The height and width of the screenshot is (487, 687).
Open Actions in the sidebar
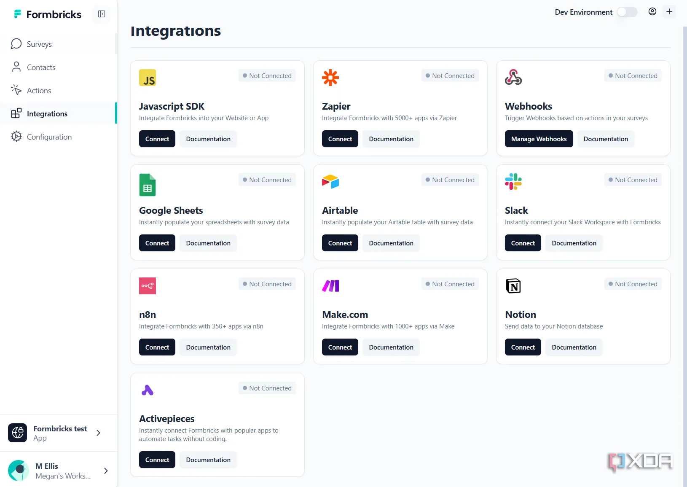coord(58,90)
